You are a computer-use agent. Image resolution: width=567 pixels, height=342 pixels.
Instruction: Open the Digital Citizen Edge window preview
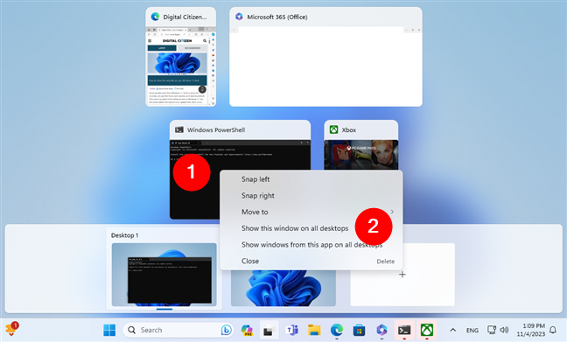(181, 57)
